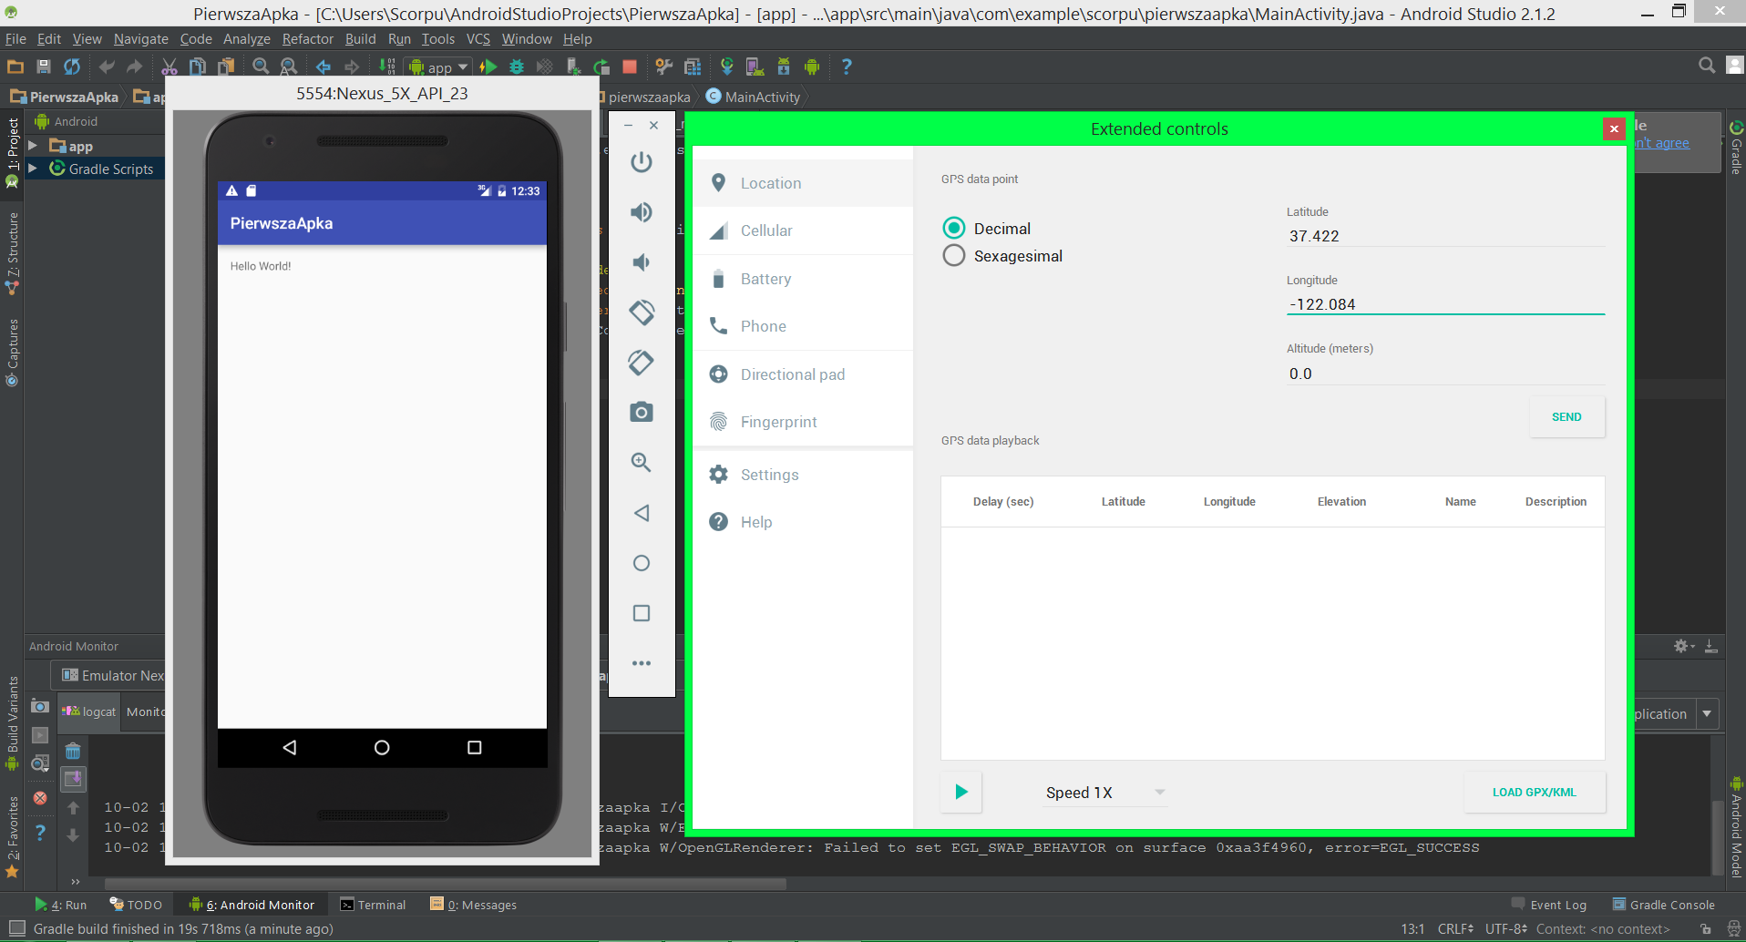Click emulator sidebar Back triangle icon
The image size is (1746, 942).
click(642, 513)
